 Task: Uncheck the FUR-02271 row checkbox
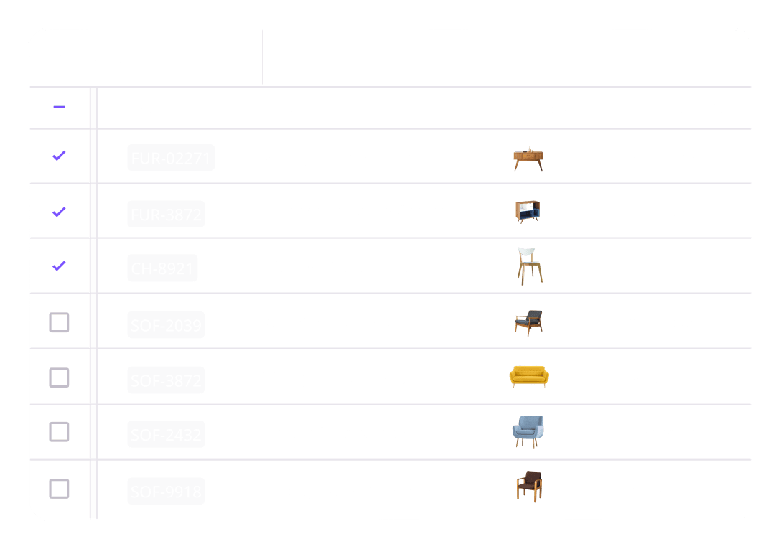[59, 155]
